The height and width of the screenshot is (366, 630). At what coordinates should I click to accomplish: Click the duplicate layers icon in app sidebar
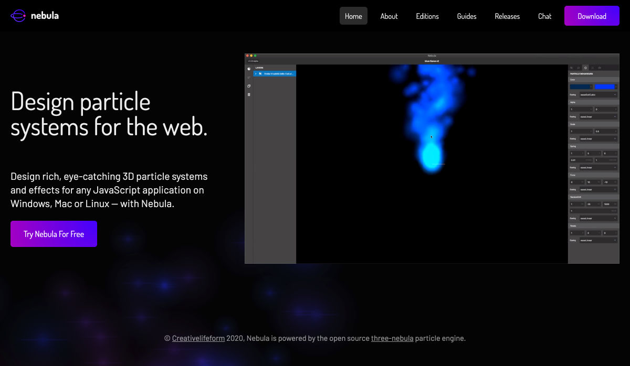249,86
